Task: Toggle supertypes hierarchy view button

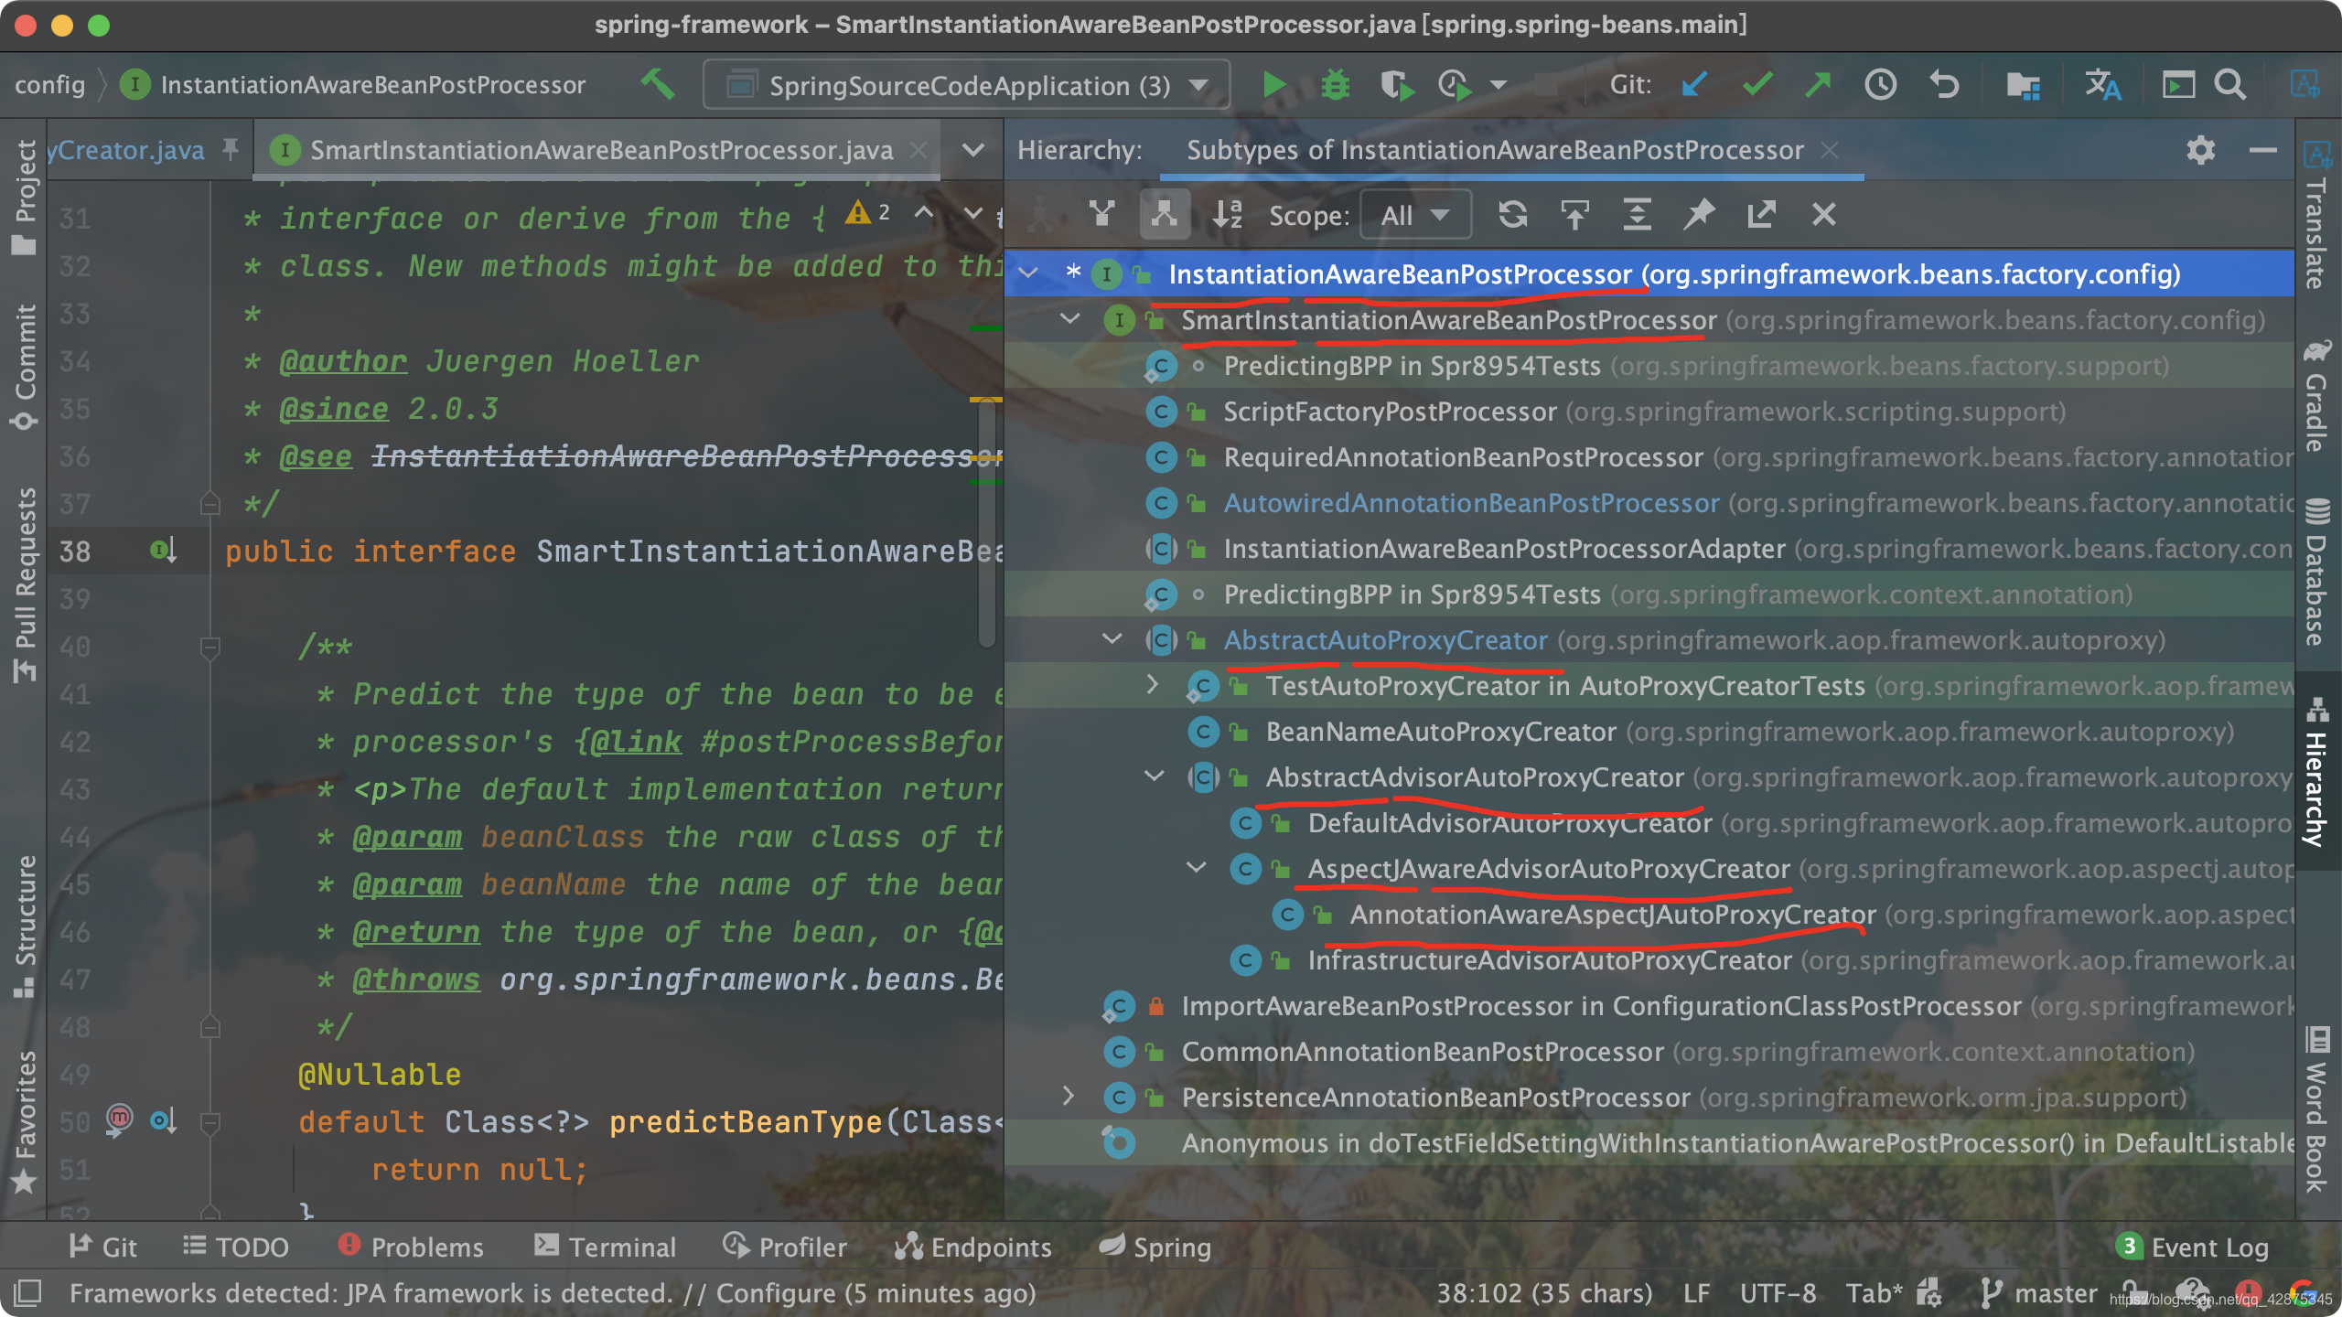Action: point(1102,215)
